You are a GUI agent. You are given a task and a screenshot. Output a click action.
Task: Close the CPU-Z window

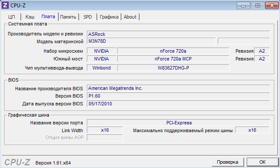tap(272, 6)
